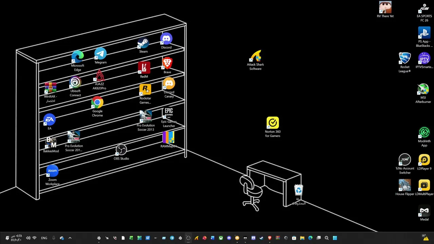Launch EA SPORTS FC 26 shortcut
The image size is (434, 244).
[424, 13]
